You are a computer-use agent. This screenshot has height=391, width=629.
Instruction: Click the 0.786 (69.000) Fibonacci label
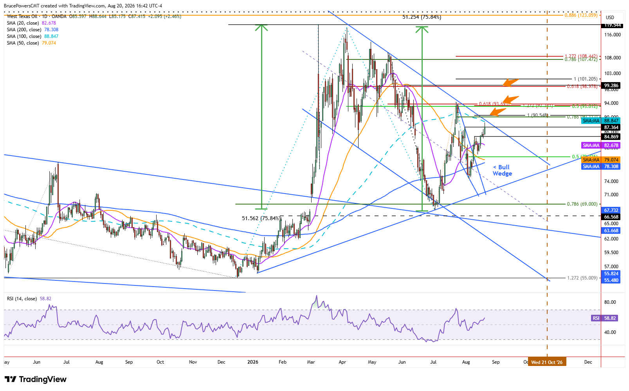582,204
